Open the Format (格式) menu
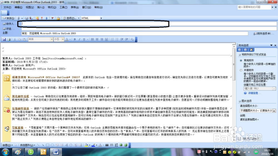Screen dimensions: 278x156 click(52, 7)
